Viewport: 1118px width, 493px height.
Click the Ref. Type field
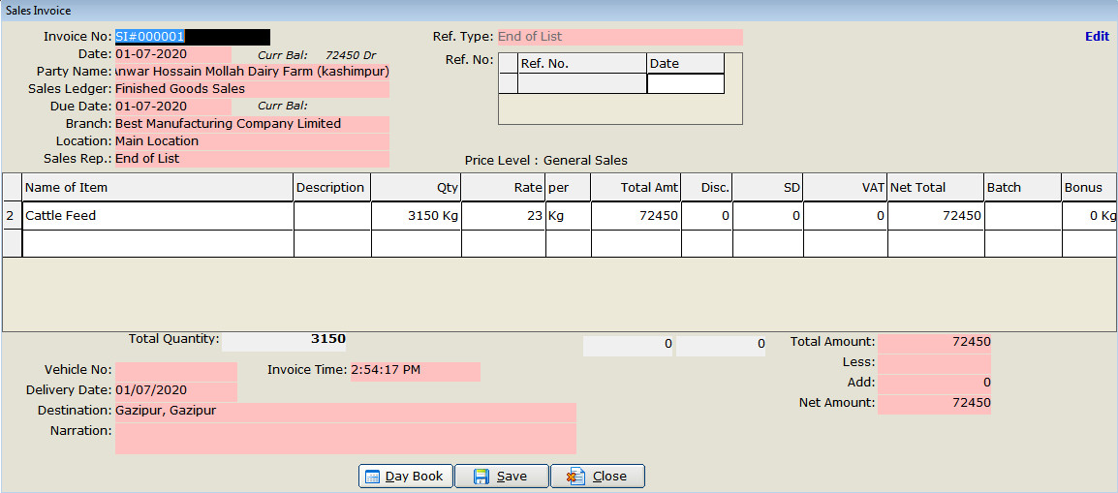point(620,37)
